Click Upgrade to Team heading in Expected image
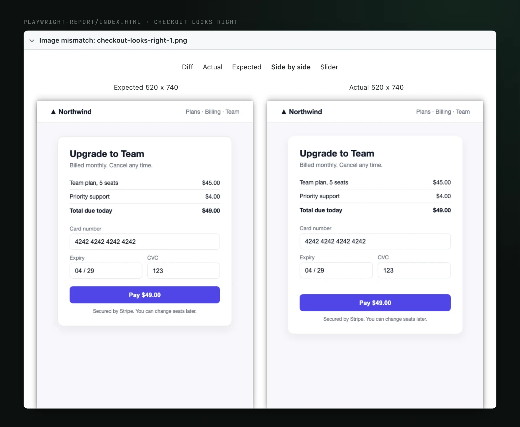This screenshot has height=427, width=520. point(107,154)
